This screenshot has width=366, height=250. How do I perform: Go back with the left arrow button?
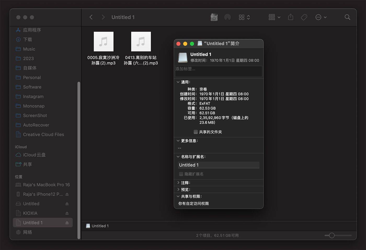pyautogui.click(x=91, y=17)
